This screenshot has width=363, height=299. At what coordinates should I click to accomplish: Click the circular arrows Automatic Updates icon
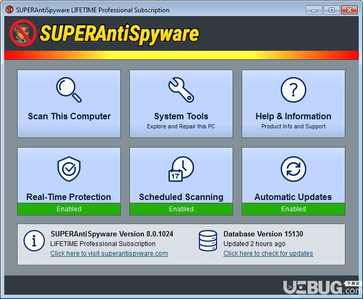click(x=294, y=169)
